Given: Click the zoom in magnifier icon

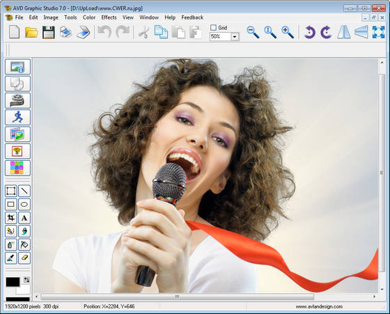Looking at the screenshot, I should 288,32.
